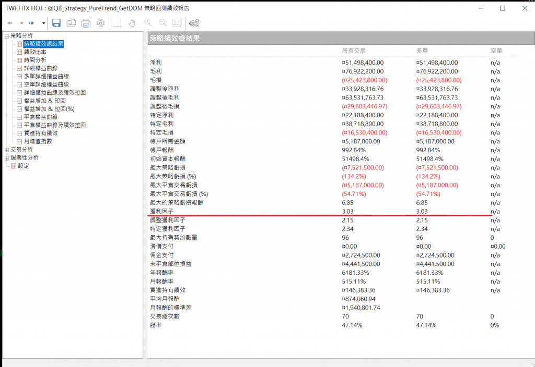Click the 策略績效總結果 panel heading
This screenshot has width=535, height=367.
pyautogui.click(x=175, y=39)
